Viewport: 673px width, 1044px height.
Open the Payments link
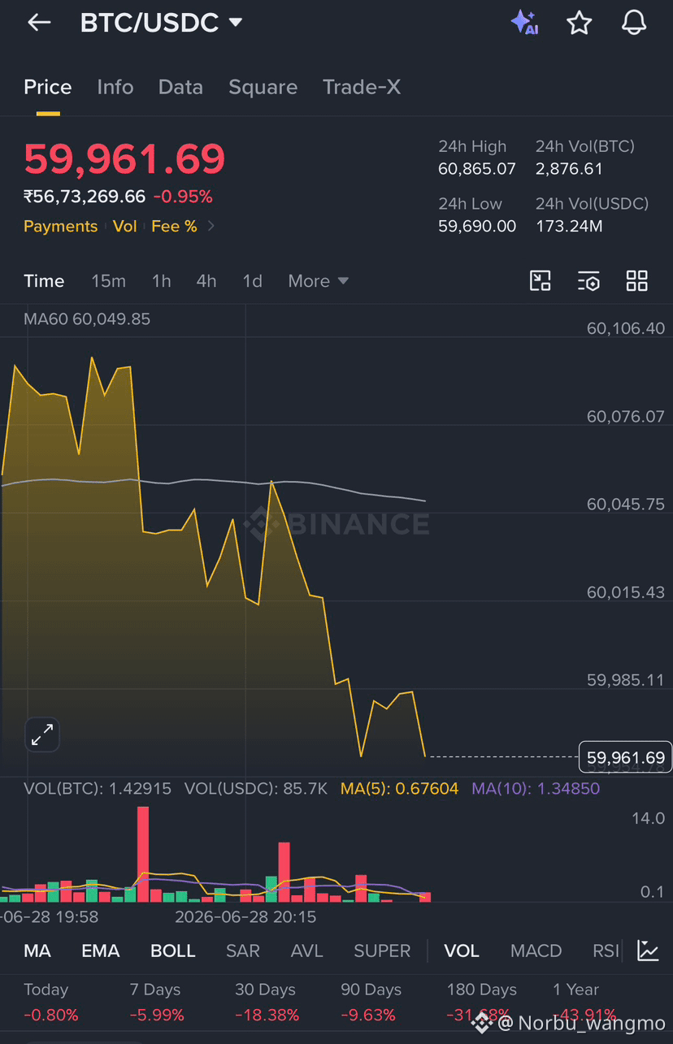pos(60,227)
